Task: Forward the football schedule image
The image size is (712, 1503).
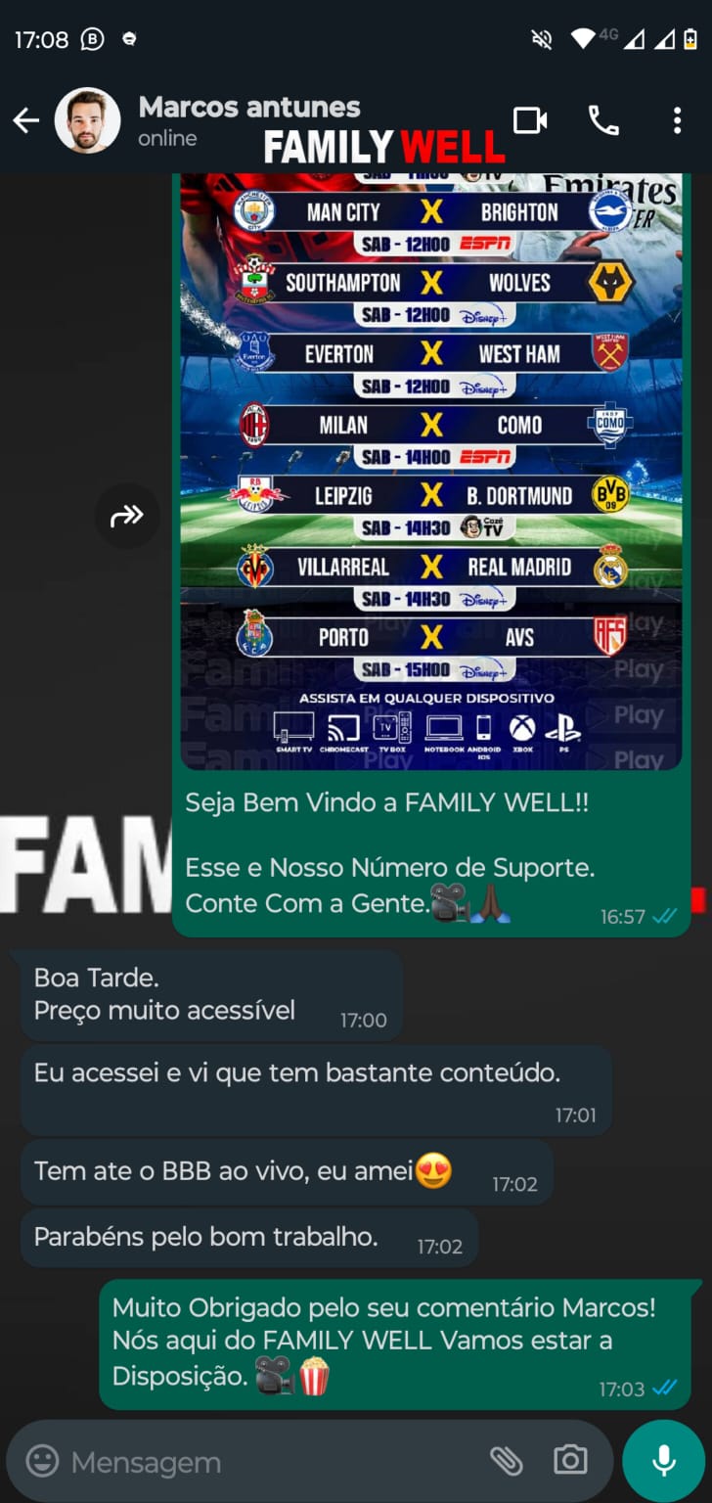Action: (x=127, y=516)
